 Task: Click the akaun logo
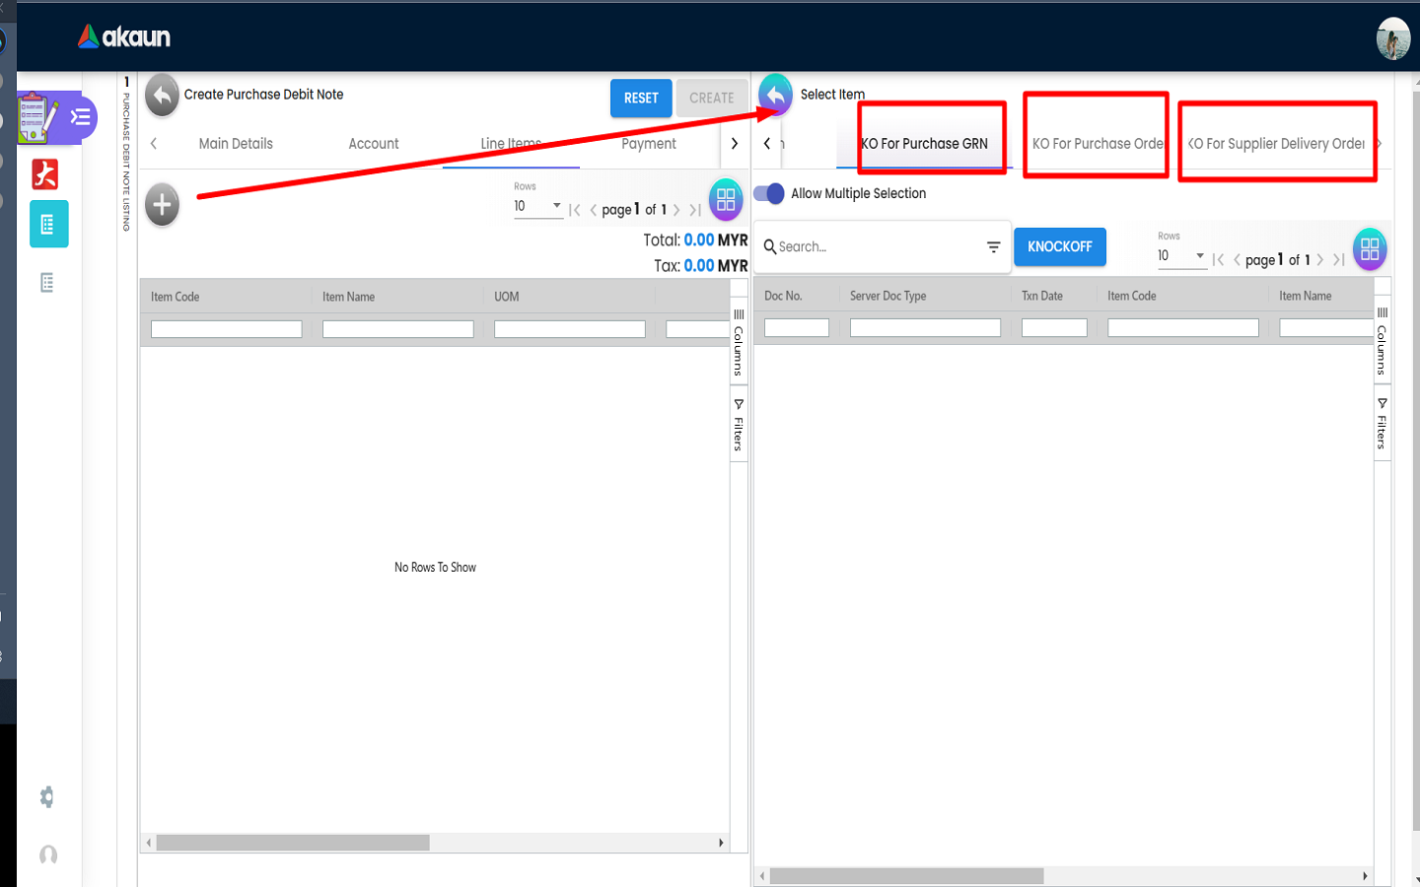[x=124, y=36]
